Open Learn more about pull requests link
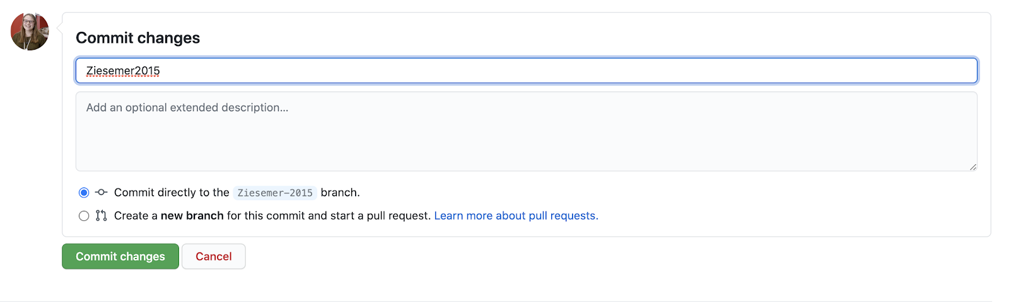Image resolution: width=1009 pixels, height=302 pixels. pyautogui.click(x=516, y=216)
